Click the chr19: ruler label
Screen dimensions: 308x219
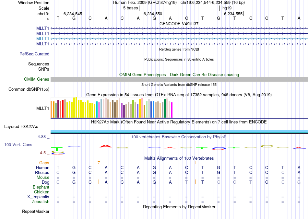43,14
